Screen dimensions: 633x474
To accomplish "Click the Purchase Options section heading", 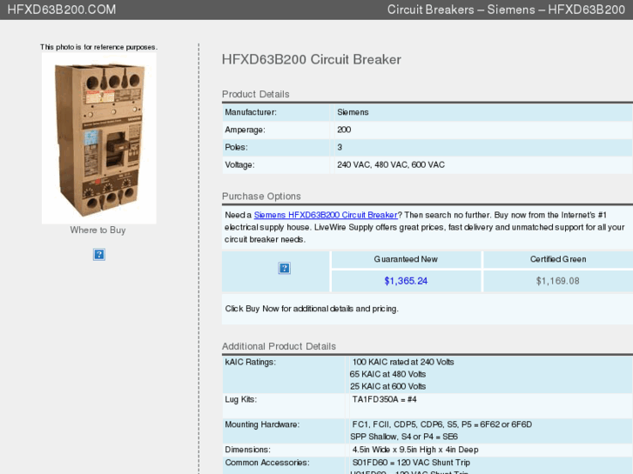I will click(x=261, y=197).
